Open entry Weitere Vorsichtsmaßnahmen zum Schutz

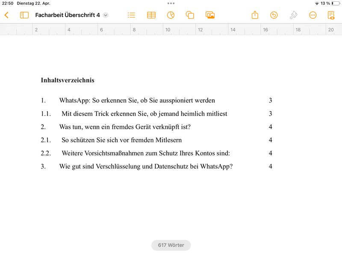[146, 153]
